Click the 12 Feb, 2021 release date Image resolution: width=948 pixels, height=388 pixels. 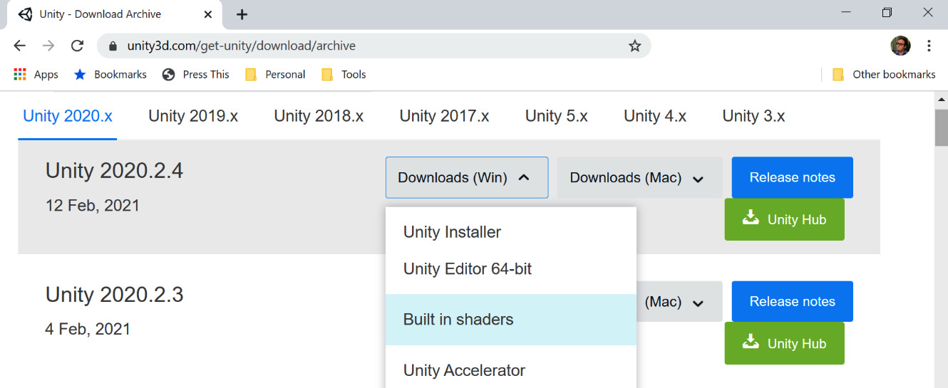[93, 206]
